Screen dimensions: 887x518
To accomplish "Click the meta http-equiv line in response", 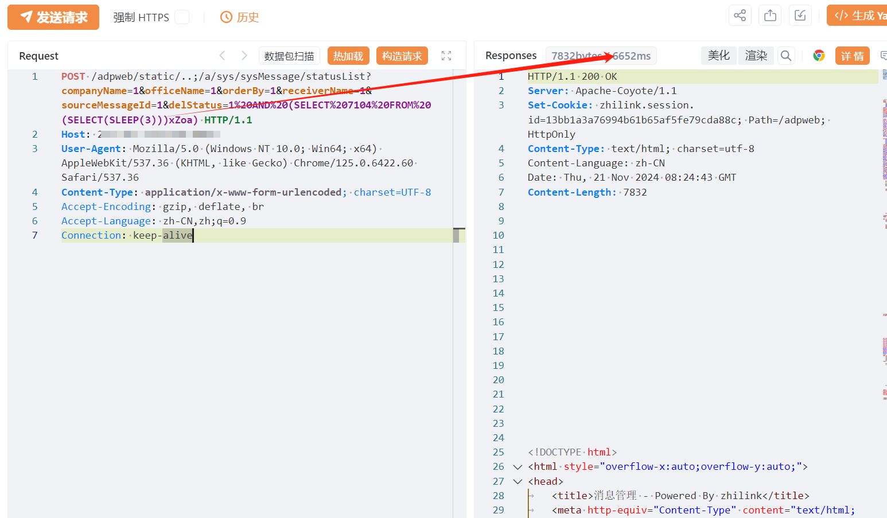I will pos(703,510).
